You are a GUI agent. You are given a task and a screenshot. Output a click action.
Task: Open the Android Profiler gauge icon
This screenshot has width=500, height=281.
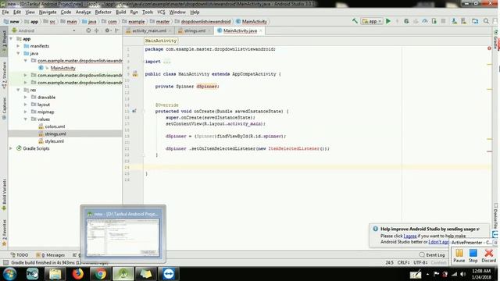pyautogui.click(x=425, y=21)
